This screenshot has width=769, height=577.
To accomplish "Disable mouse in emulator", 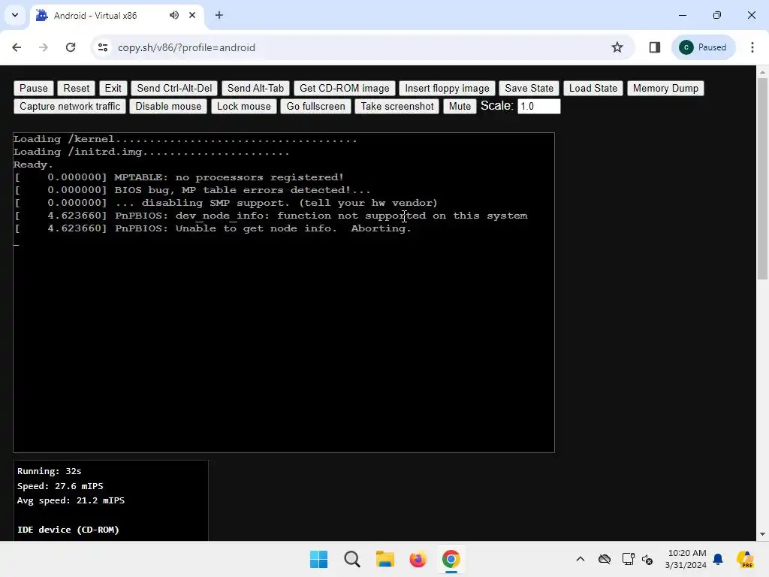I will coord(168,107).
